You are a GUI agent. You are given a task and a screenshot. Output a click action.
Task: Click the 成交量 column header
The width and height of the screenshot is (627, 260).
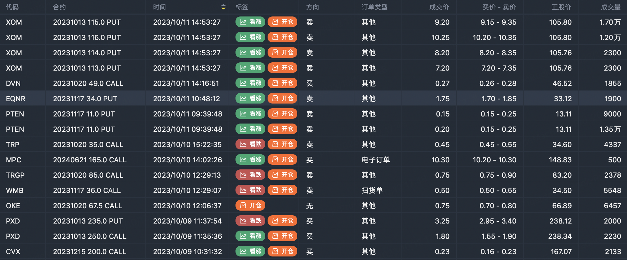[611, 7]
